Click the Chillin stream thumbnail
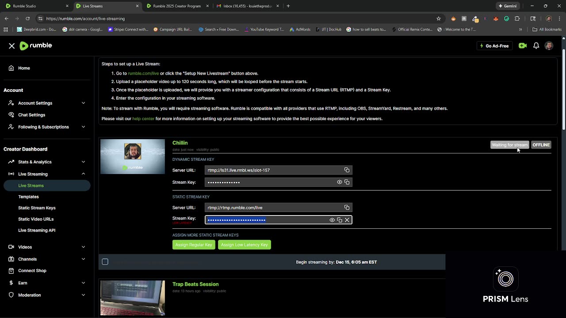The width and height of the screenshot is (566, 318). [x=133, y=157]
